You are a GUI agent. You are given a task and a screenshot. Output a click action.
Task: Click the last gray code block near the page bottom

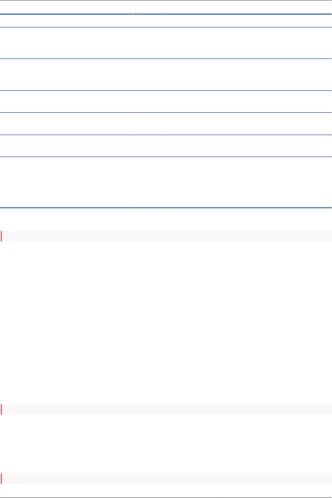click(166, 479)
